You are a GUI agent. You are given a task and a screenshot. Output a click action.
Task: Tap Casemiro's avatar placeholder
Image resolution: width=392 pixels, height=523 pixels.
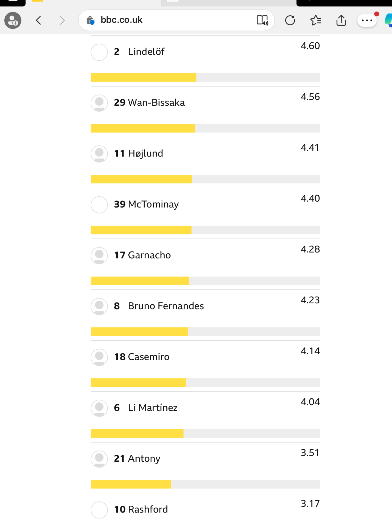99,357
